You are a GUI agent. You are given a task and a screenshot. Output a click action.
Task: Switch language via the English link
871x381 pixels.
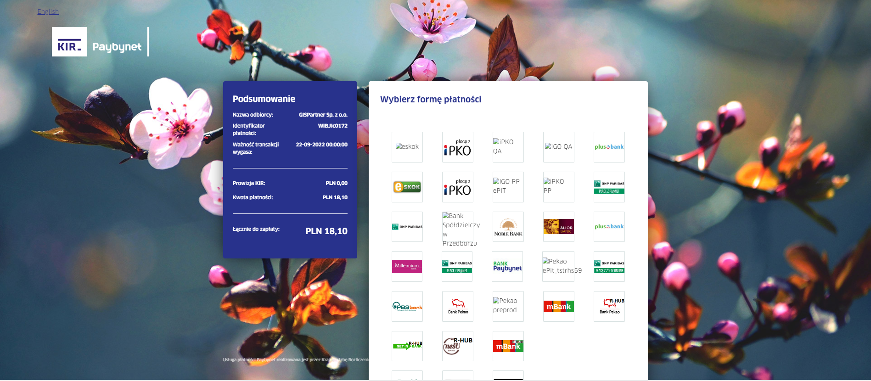pos(48,11)
